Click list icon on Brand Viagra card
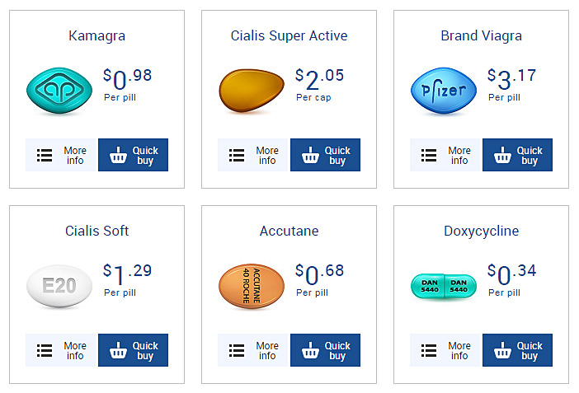This screenshot has width=579, height=393. point(429,156)
